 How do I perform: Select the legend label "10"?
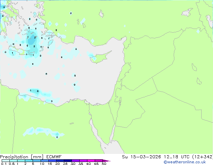click(42, 164)
